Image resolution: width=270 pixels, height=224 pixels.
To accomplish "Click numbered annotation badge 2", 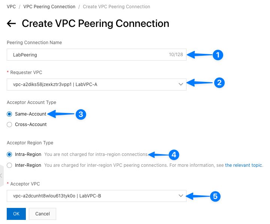I will 219,83.
